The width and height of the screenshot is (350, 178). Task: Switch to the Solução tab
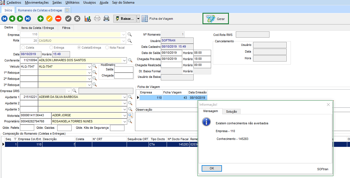coord(231,112)
